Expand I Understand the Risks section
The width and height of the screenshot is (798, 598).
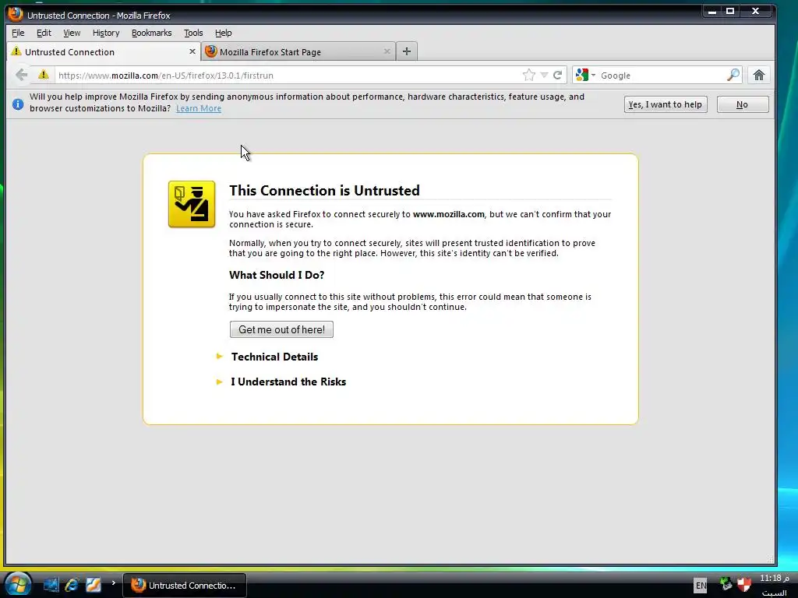(x=288, y=382)
